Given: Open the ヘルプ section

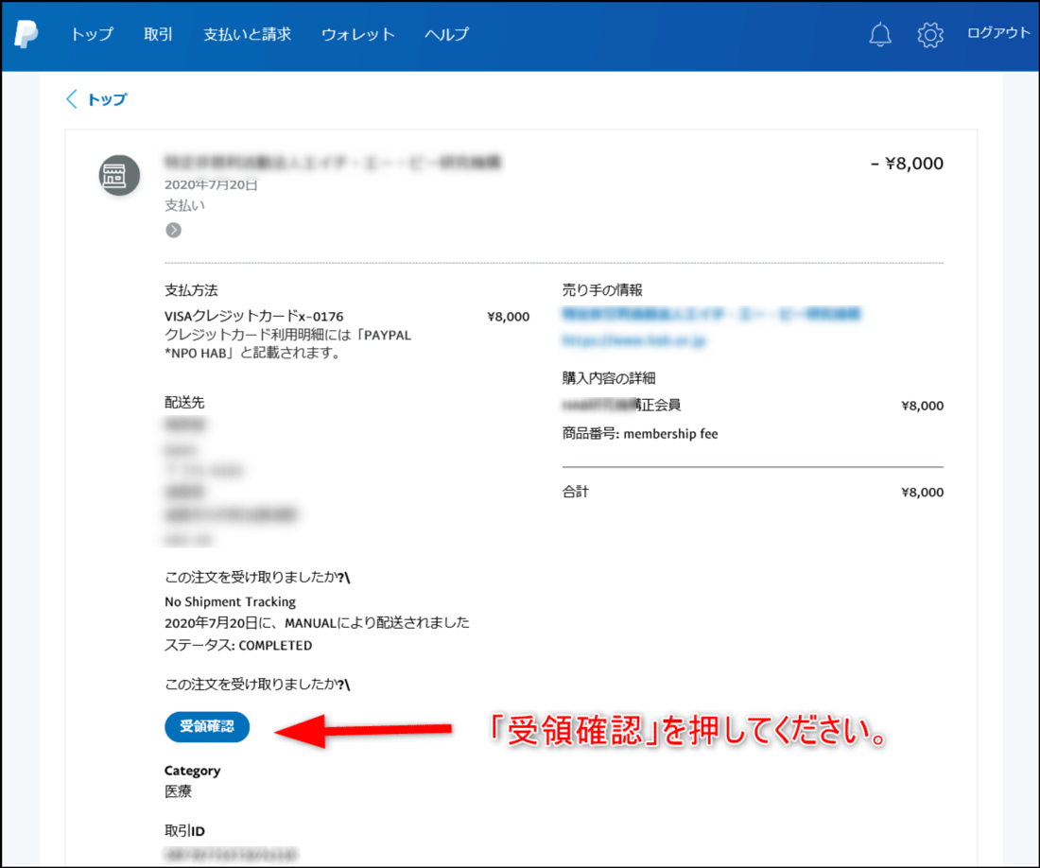Looking at the screenshot, I should pyautogui.click(x=445, y=34).
